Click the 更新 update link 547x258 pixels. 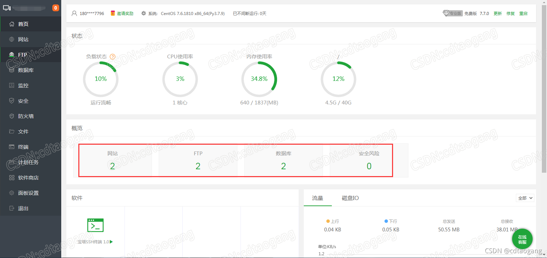pyautogui.click(x=498, y=14)
